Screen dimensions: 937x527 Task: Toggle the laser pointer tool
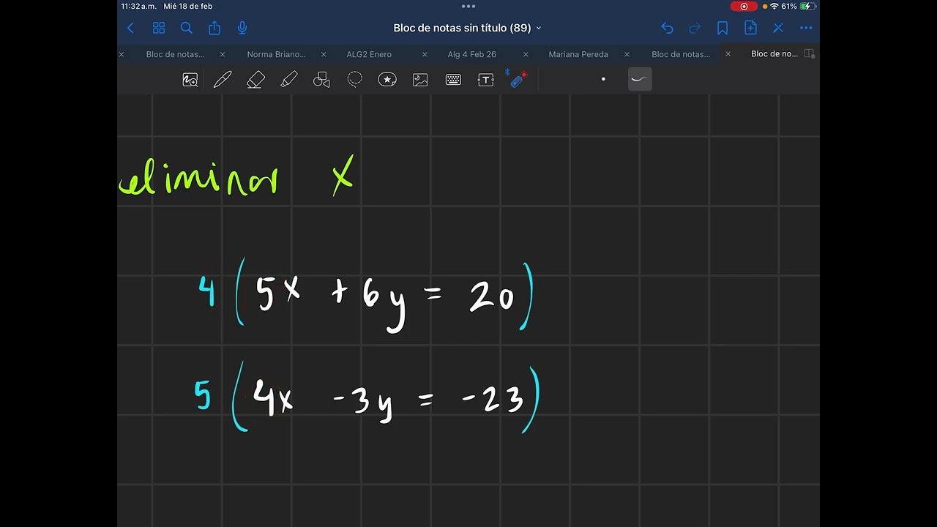click(518, 79)
